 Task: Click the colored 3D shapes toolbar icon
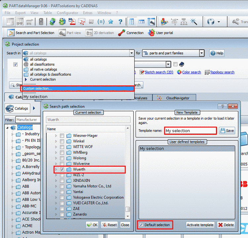point(164,22)
